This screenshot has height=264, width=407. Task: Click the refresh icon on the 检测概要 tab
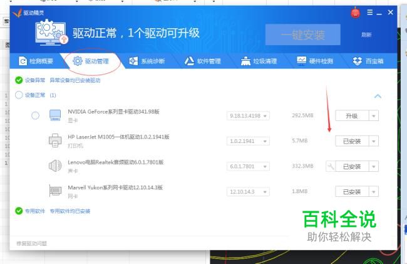point(23,61)
